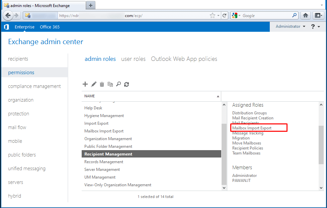The height and width of the screenshot is (208, 327).
Task: Click the search magnifier icon in toolbar
Action: (x=118, y=84)
